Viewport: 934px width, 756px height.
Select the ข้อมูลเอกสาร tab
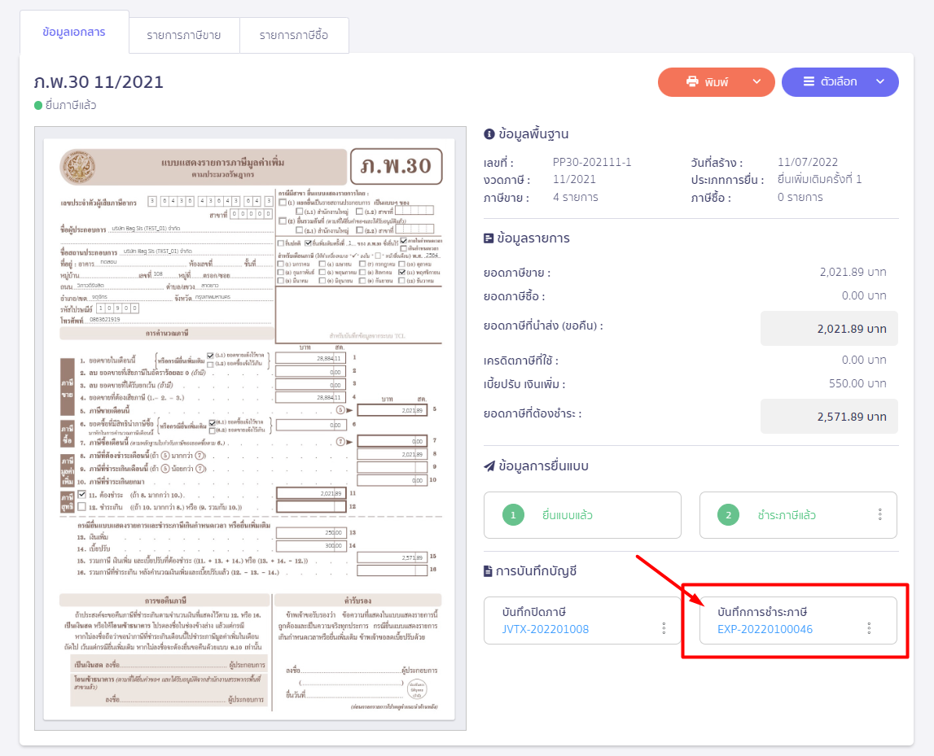(x=73, y=32)
